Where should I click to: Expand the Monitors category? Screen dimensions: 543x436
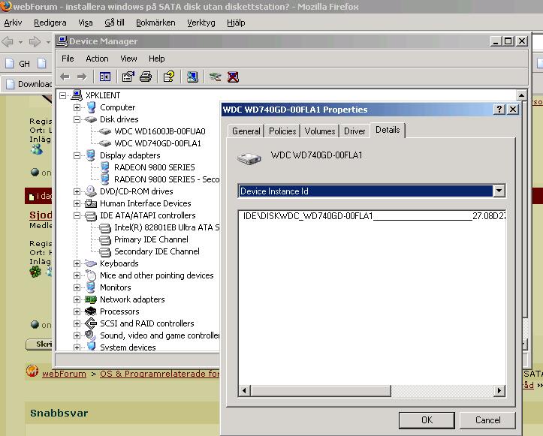click(x=77, y=288)
